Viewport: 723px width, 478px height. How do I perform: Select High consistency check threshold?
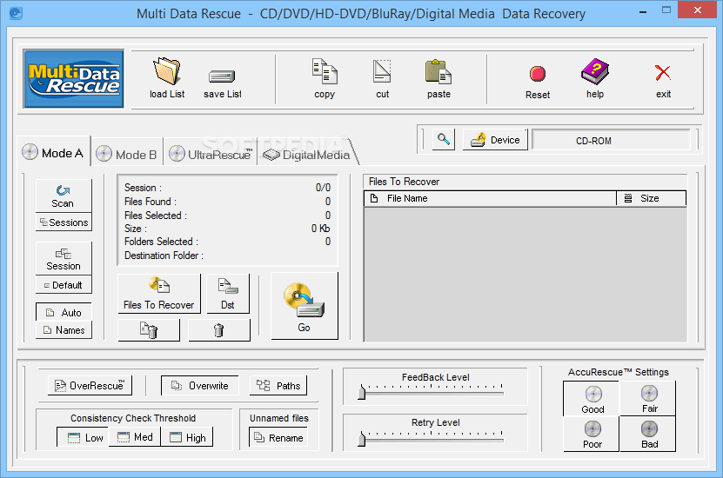pos(187,437)
